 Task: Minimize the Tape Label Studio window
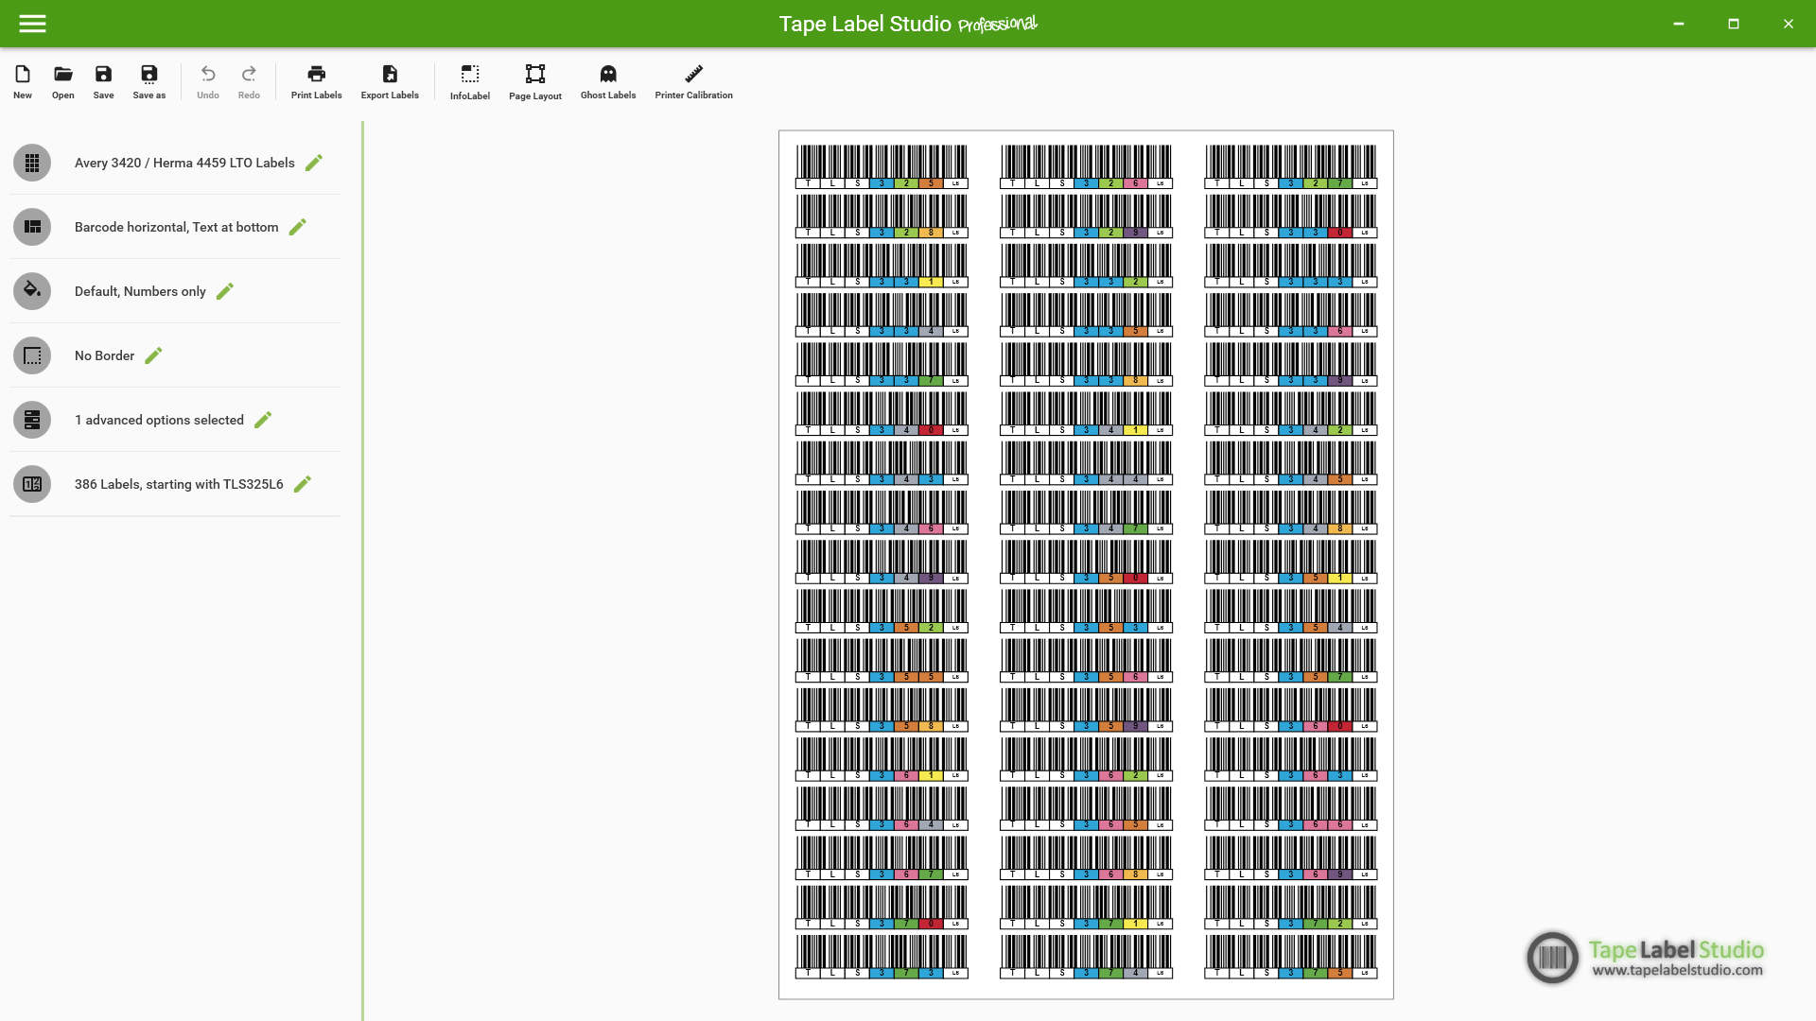pyautogui.click(x=1679, y=24)
